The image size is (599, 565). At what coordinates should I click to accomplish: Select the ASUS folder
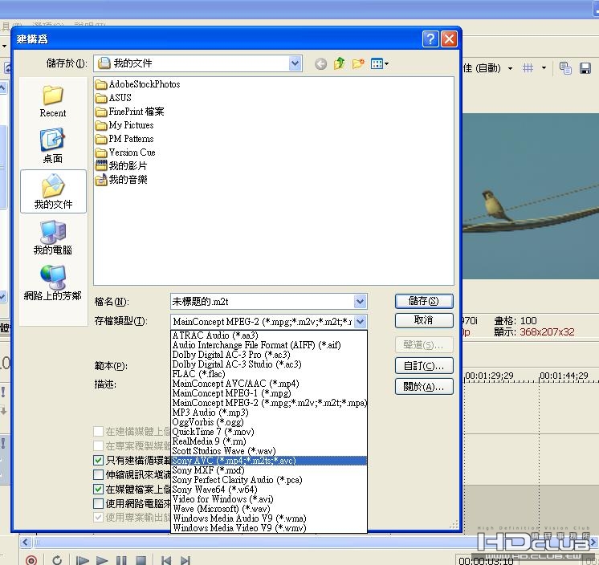pyautogui.click(x=113, y=98)
